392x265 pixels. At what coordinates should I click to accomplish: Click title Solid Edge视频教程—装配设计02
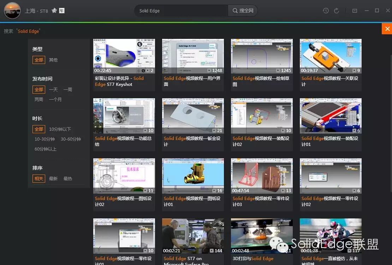(x=261, y=141)
